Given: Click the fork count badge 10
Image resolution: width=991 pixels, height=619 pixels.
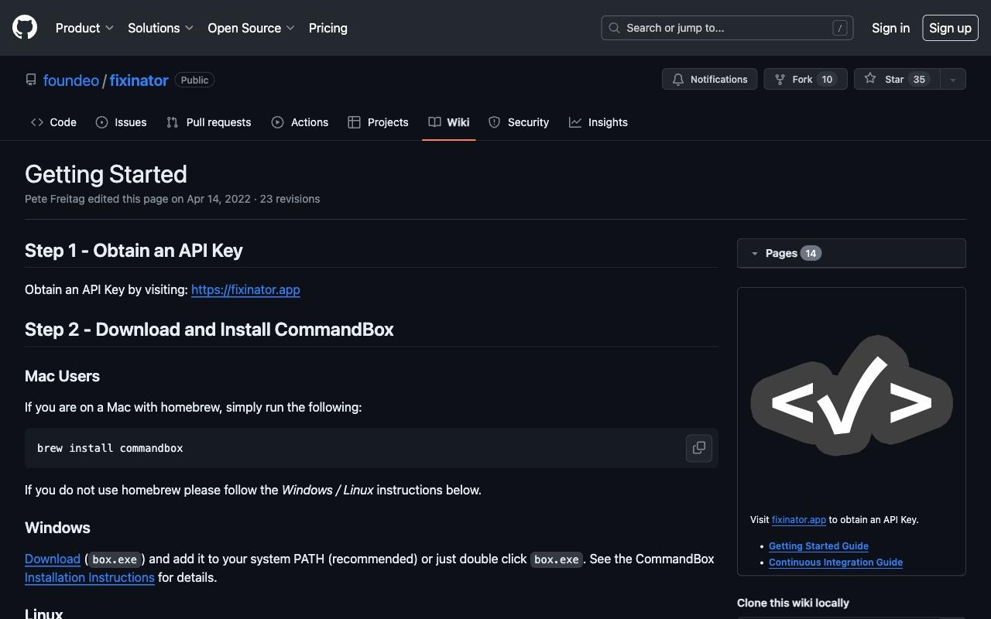Looking at the screenshot, I should (827, 79).
